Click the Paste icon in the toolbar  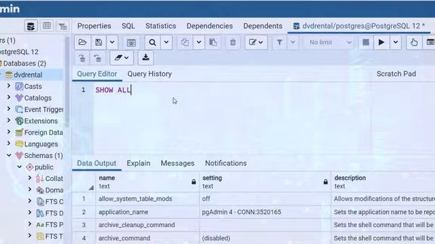click(x=213, y=42)
